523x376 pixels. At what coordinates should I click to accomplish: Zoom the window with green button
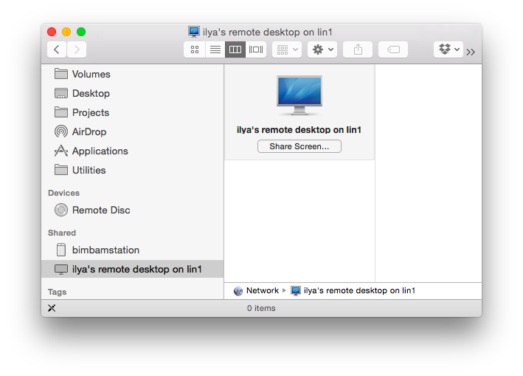tap(81, 32)
